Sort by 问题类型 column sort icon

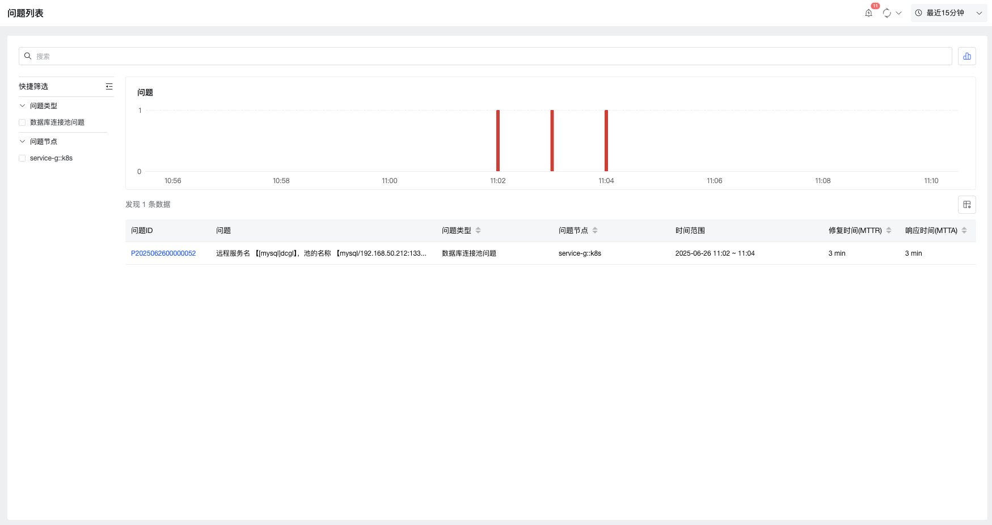point(478,230)
